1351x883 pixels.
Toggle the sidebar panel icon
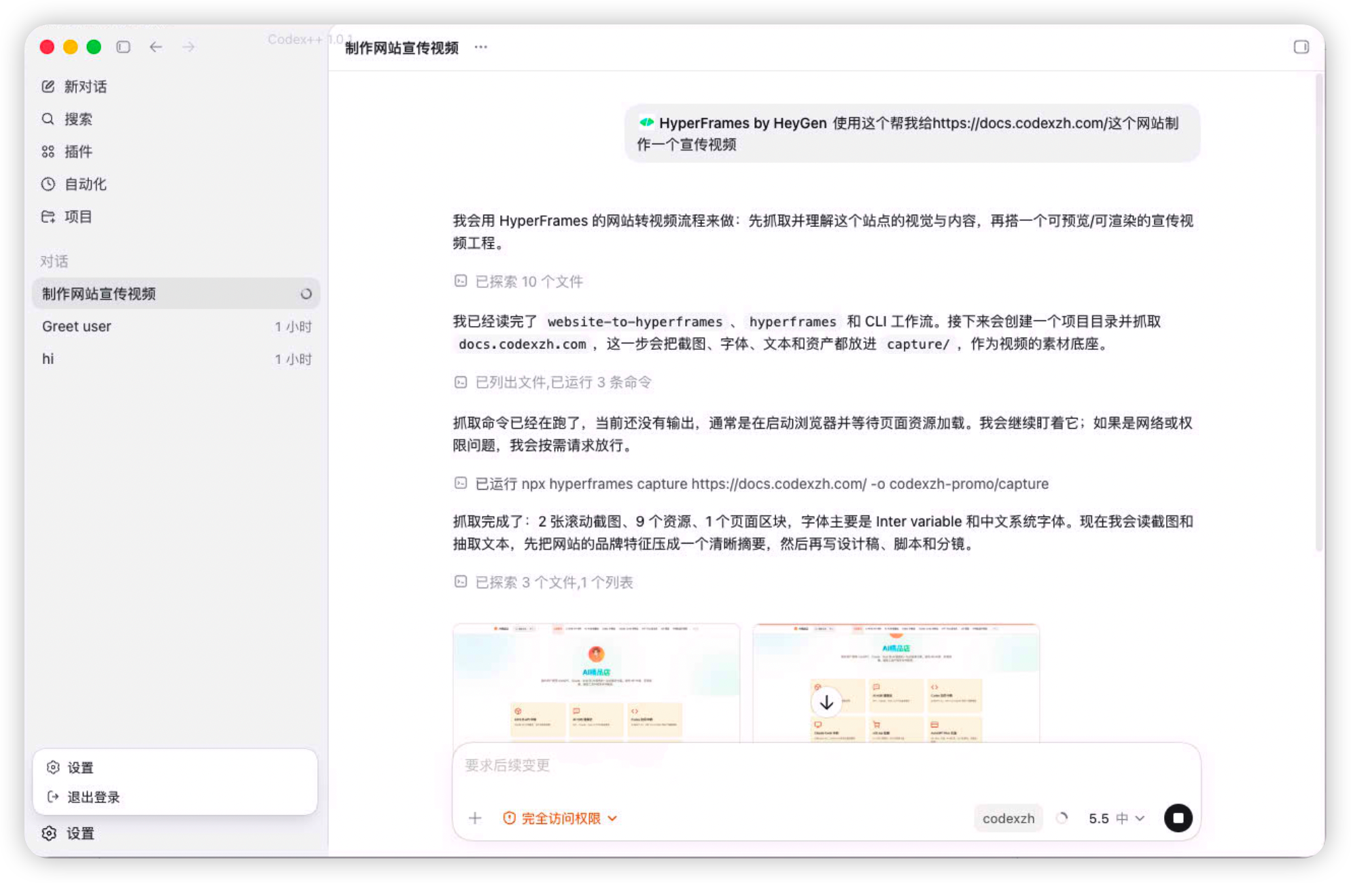[x=123, y=47]
